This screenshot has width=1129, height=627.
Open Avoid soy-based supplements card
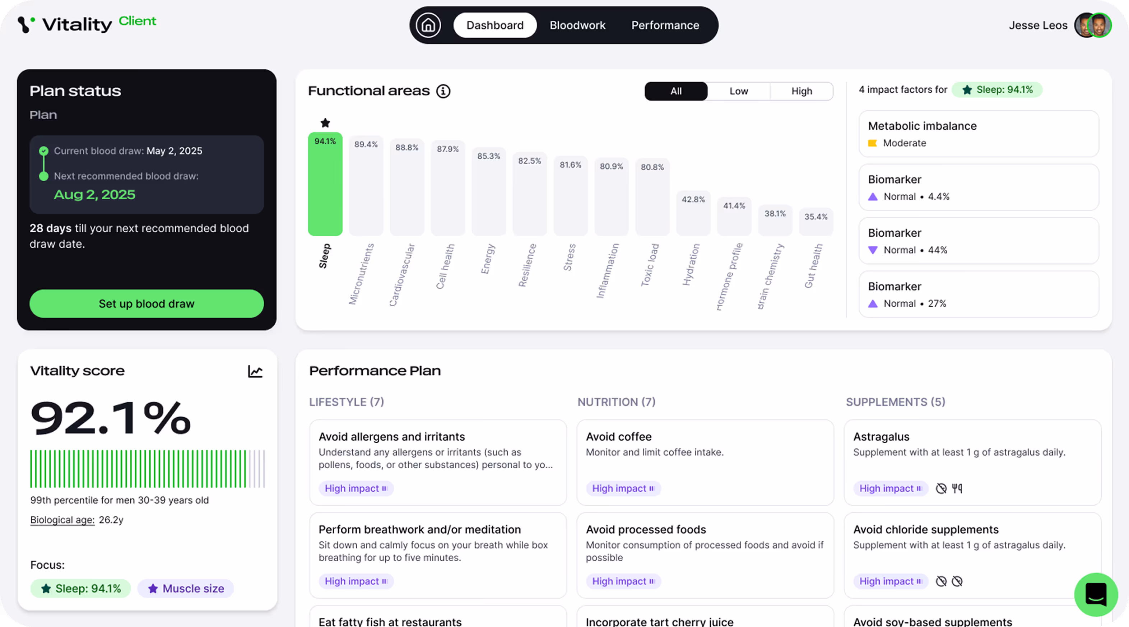[972, 617]
